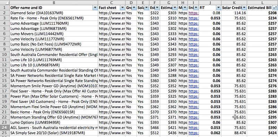278x137 pixels.
Task: Open filter dropdown in column F header
Action: point(157,8)
